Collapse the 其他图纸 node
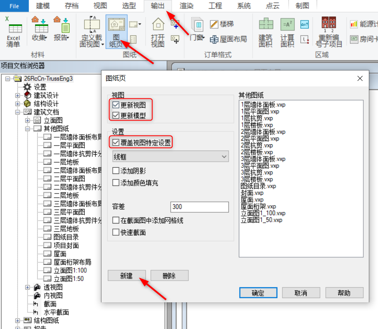This screenshot has width=378, height=329. coord(28,129)
